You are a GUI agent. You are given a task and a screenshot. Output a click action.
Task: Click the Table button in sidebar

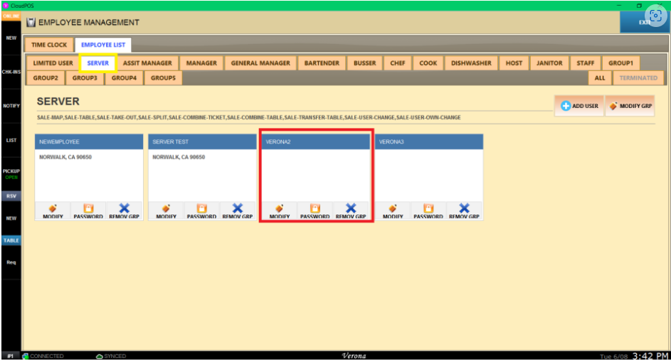tap(11, 240)
